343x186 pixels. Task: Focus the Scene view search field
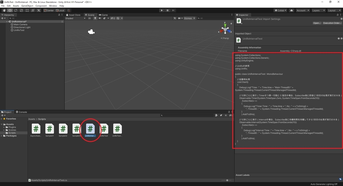(215, 18)
